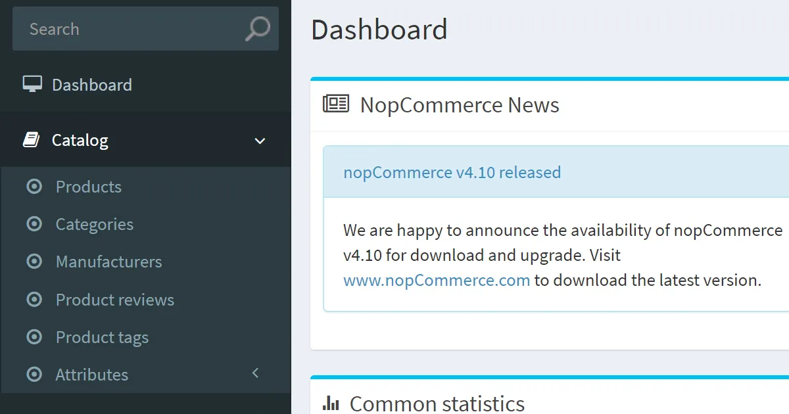Click inside the Search input field
The image size is (789, 414).
(118, 28)
